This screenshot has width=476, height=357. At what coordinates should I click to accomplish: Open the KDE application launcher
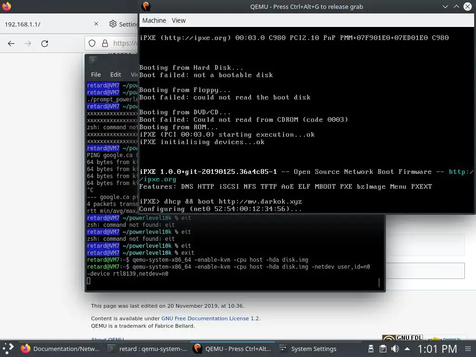pos(8,349)
